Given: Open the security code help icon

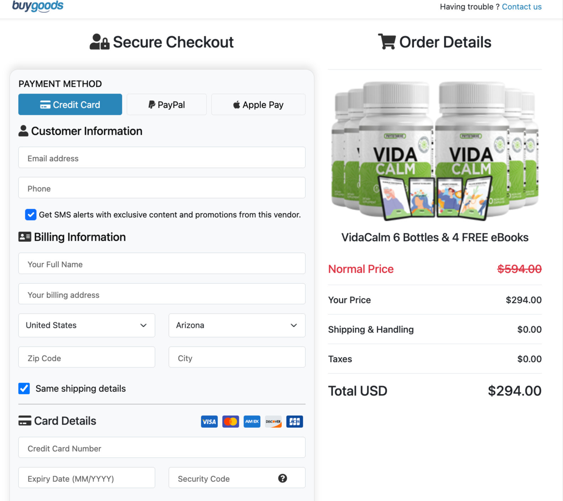Looking at the screenshot, I should click(283, 478).
